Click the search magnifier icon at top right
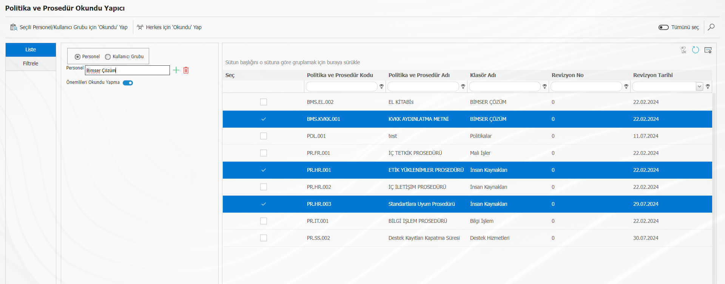725x284 pixels. click(711, 27)
